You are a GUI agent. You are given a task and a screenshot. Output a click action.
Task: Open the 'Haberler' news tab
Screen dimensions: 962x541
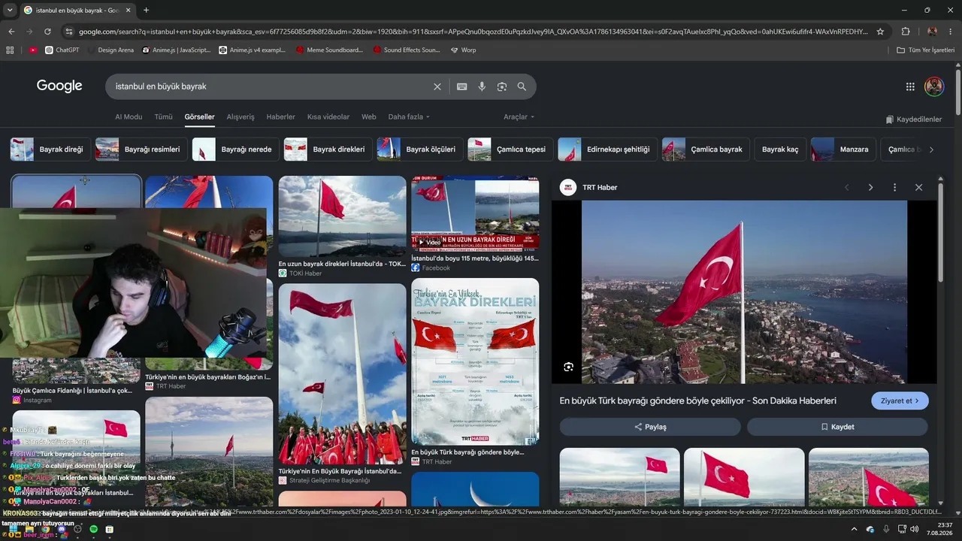[x=280, y=117]
